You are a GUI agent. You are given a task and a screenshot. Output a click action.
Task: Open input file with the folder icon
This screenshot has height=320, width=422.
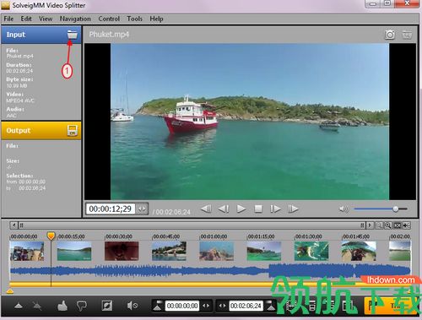(x=72, y=35)
